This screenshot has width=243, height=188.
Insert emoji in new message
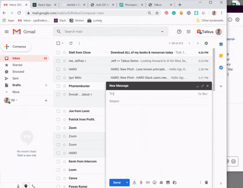[155, 183]
